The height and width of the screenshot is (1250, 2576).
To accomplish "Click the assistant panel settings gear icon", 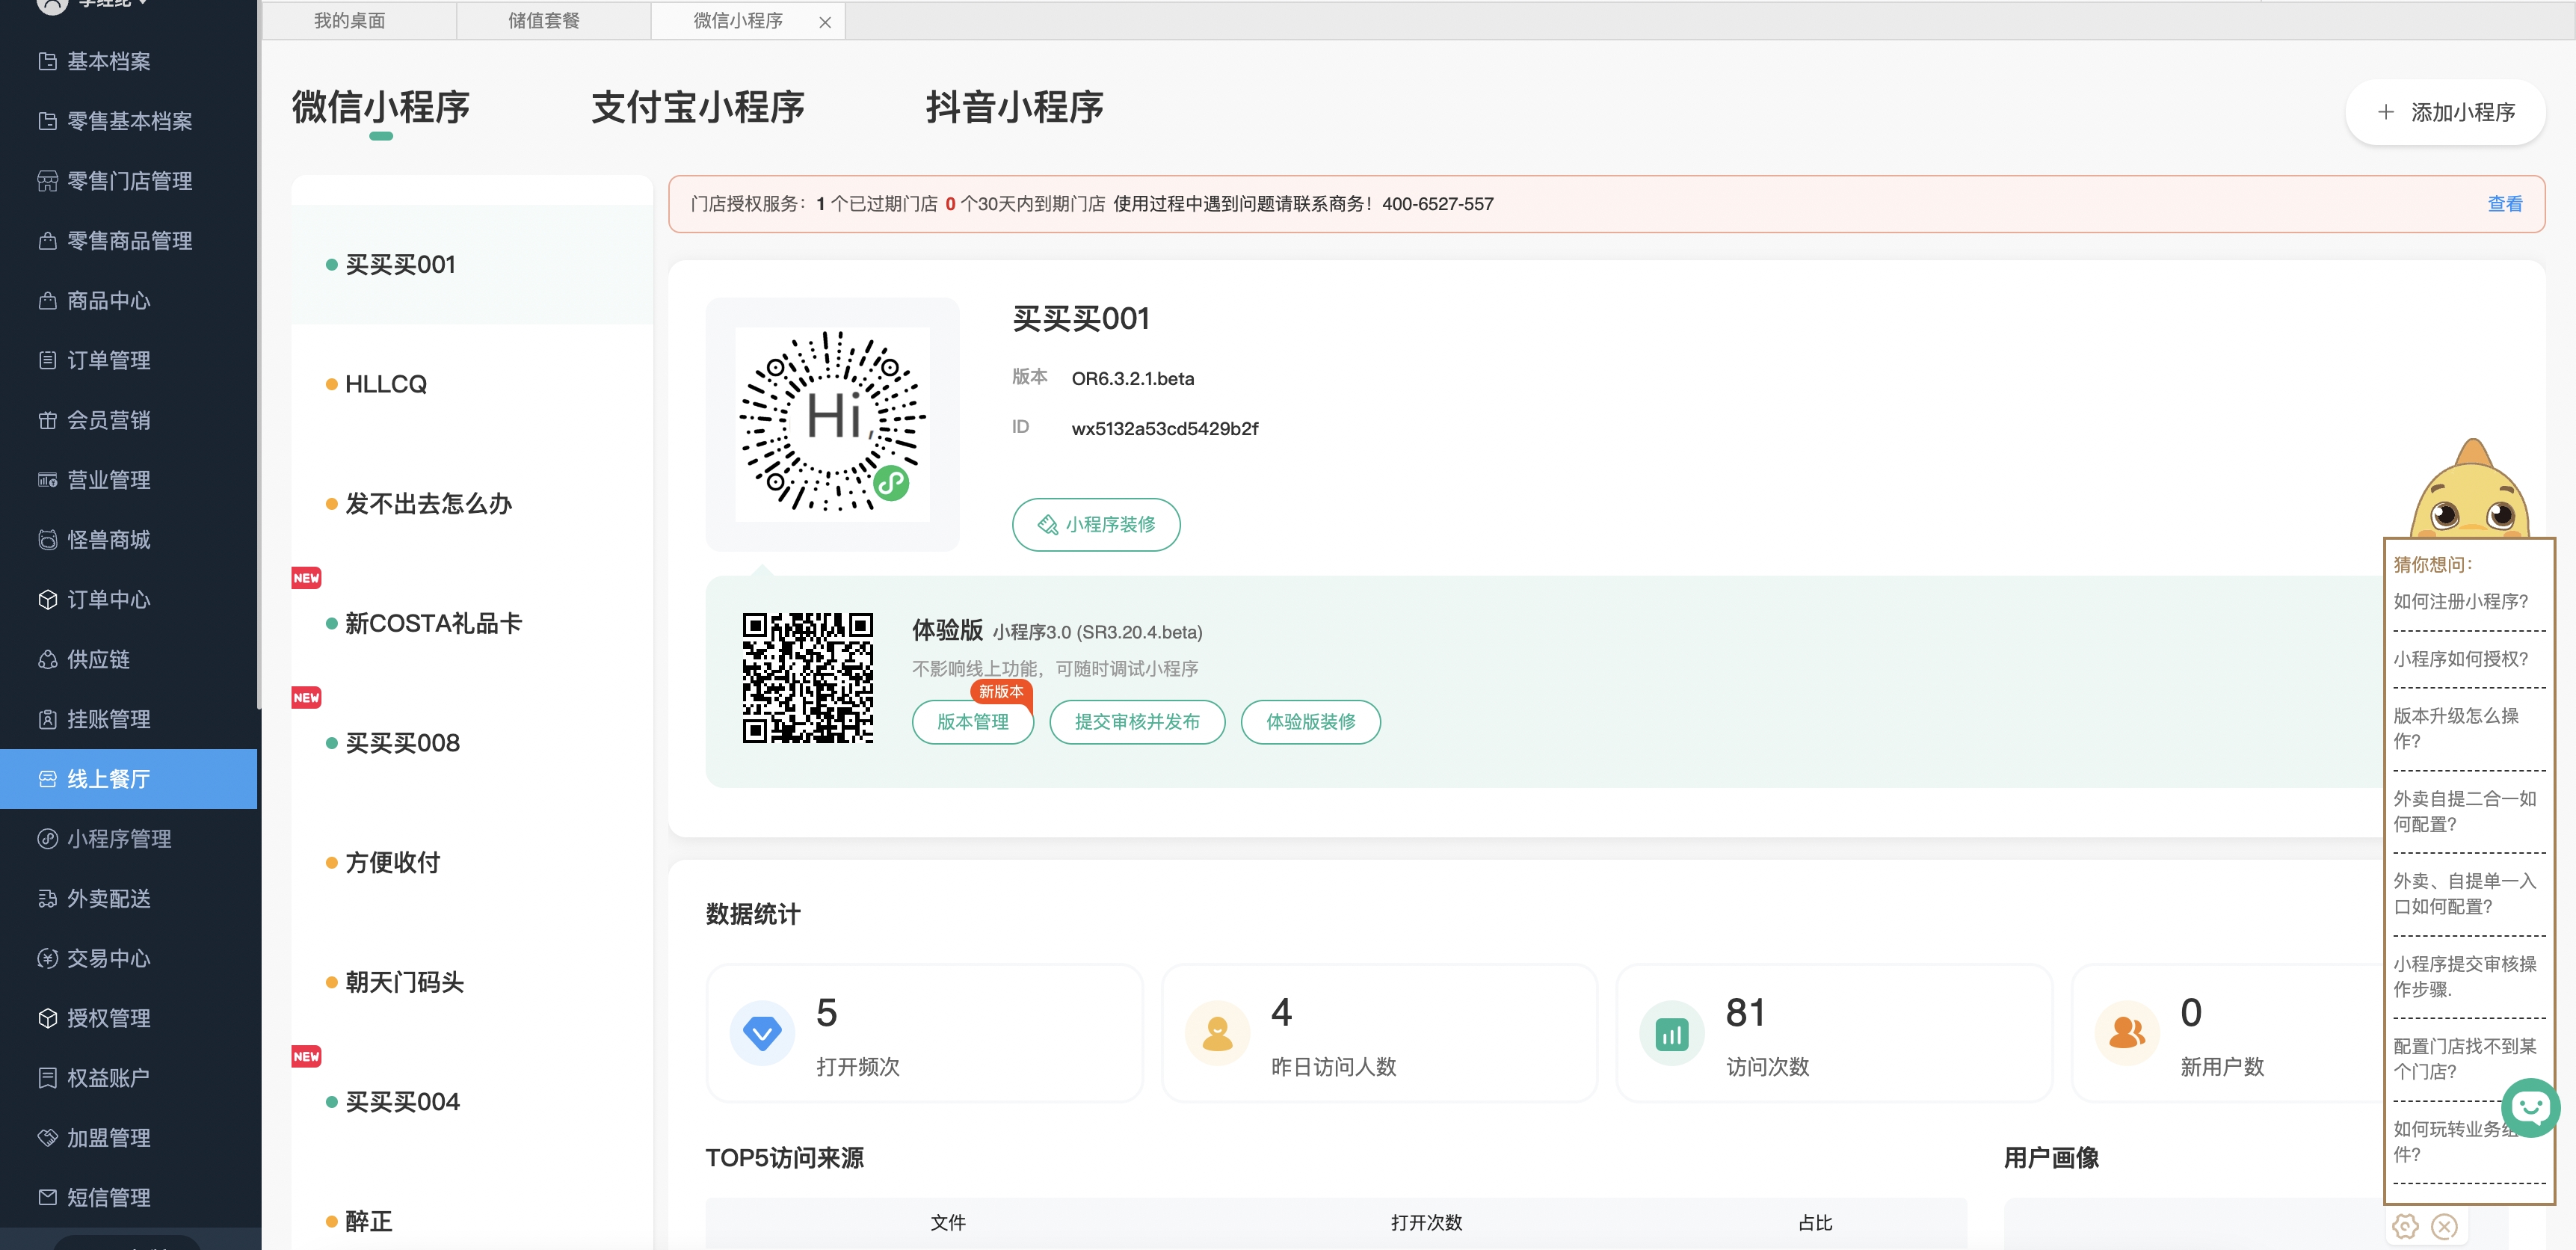I will coord(2405,1226).
